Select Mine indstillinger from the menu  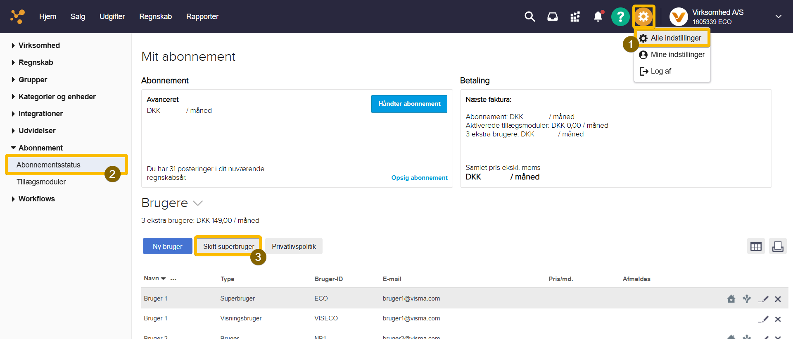click(677, 55)
